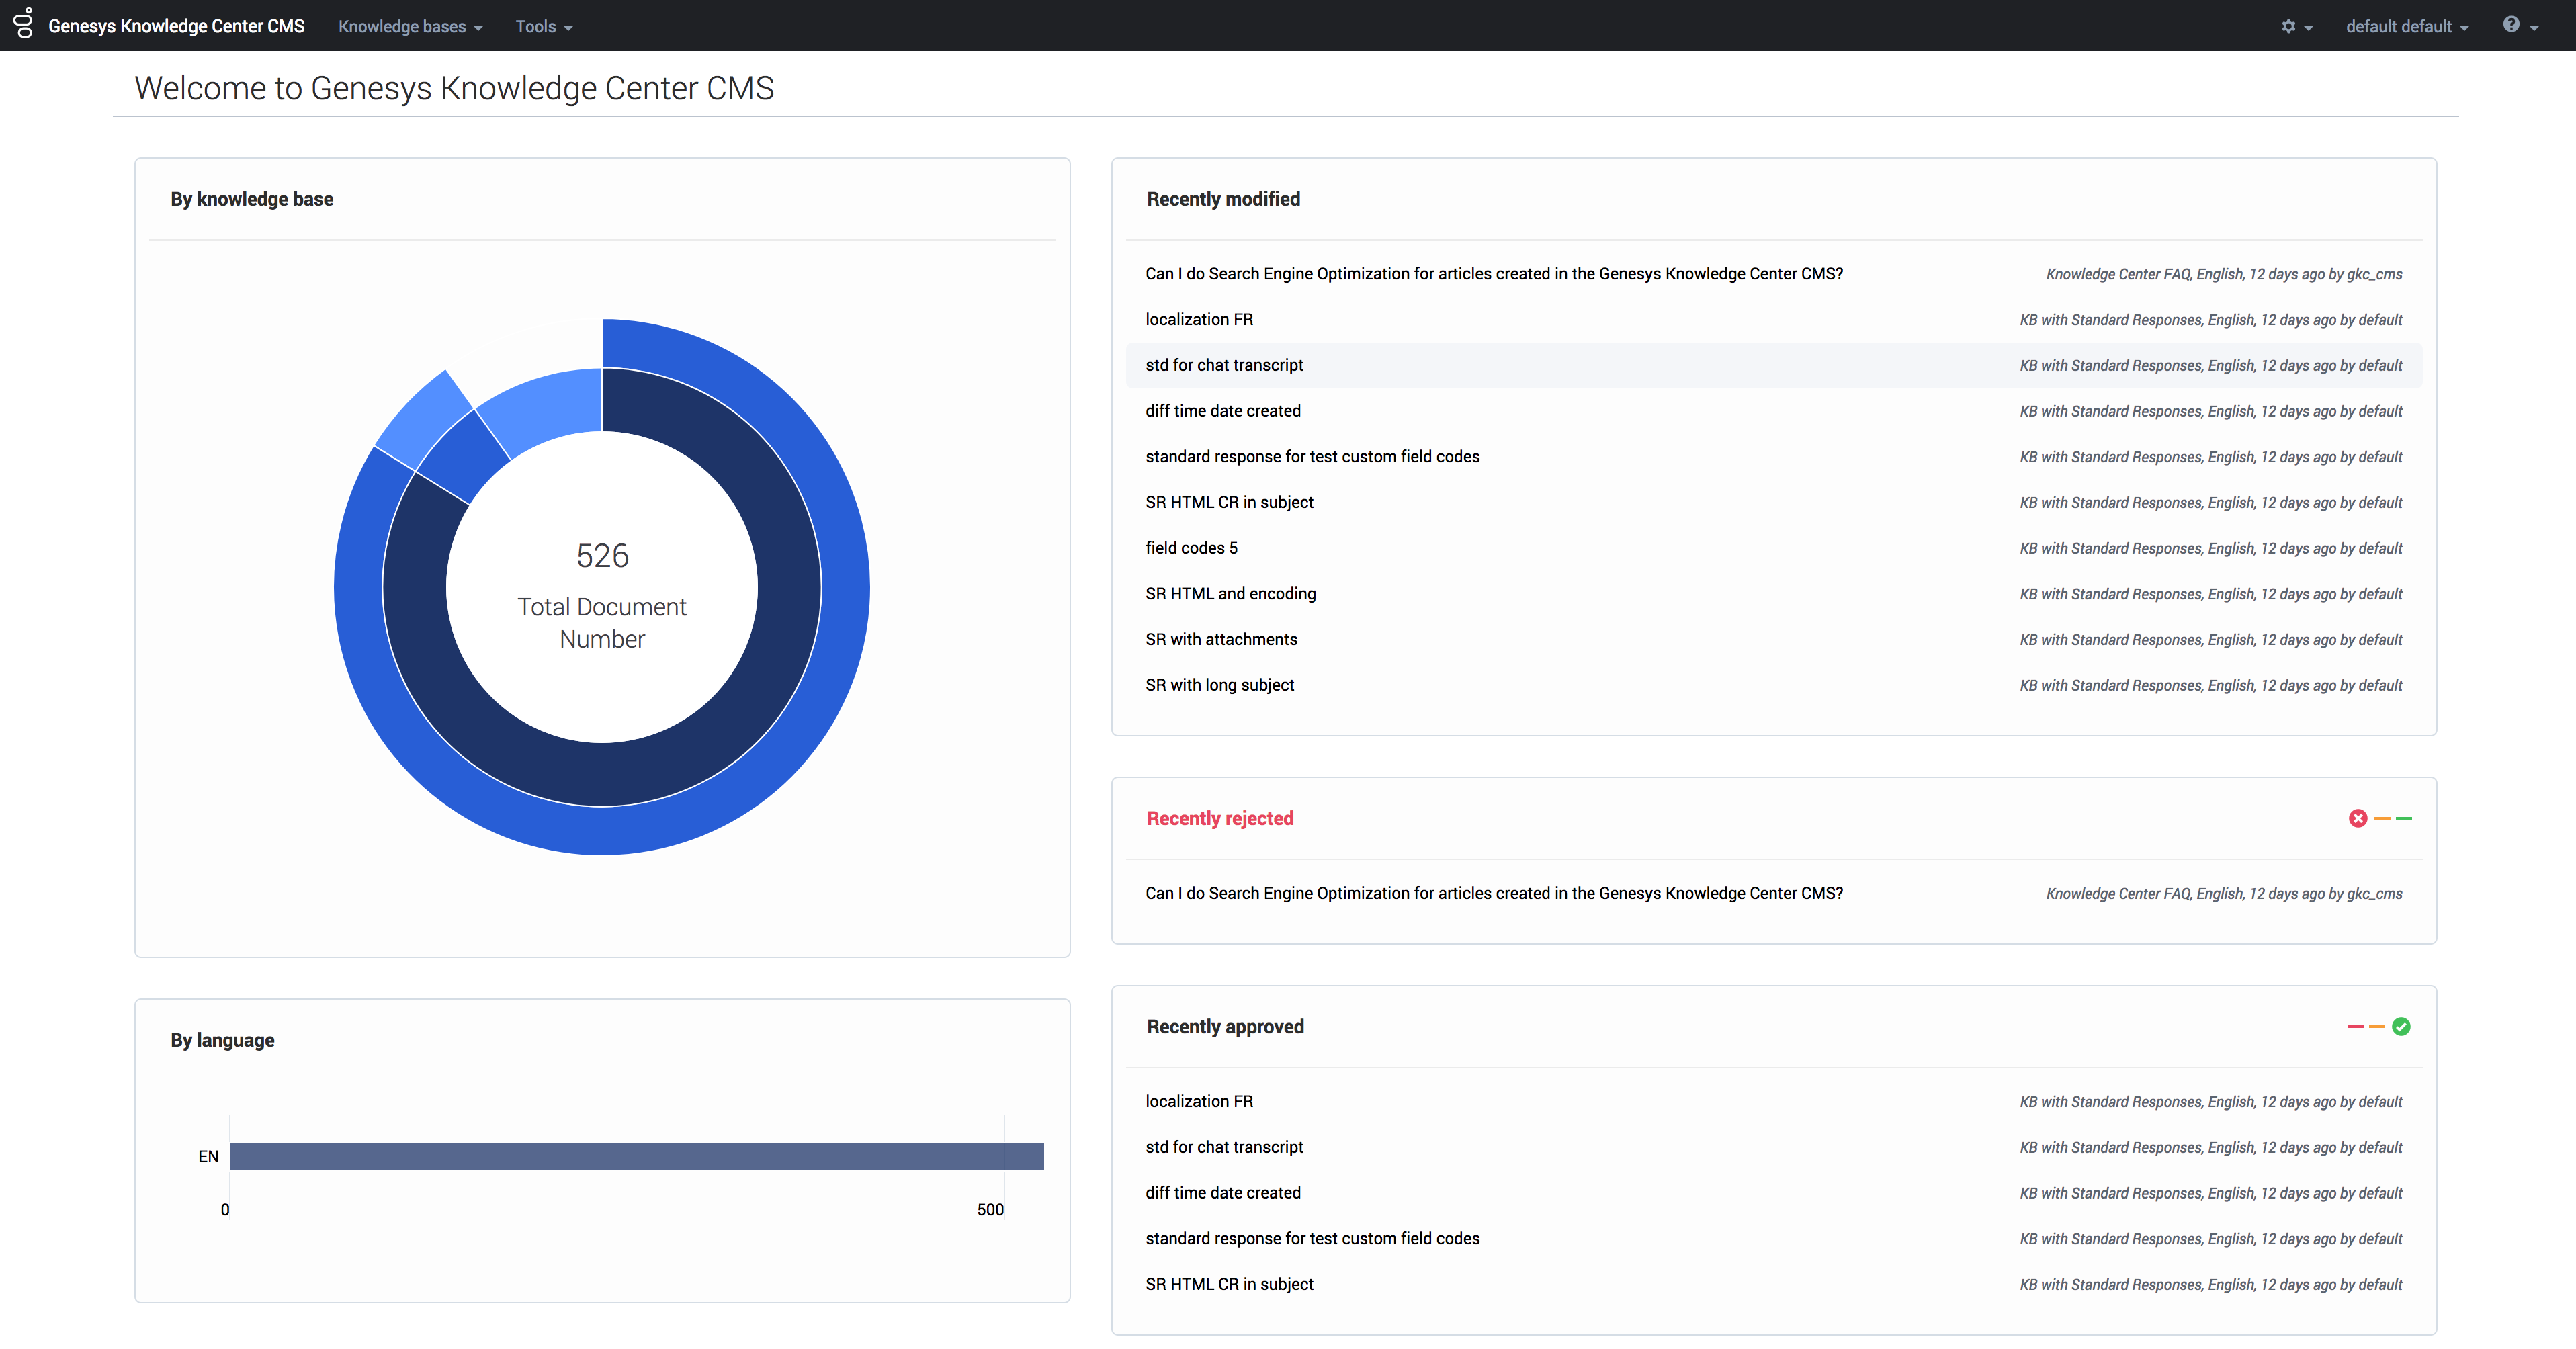2576x1349 pixels.
Task: Open rejected Search Engine Optimization article
Action: 1493,893
